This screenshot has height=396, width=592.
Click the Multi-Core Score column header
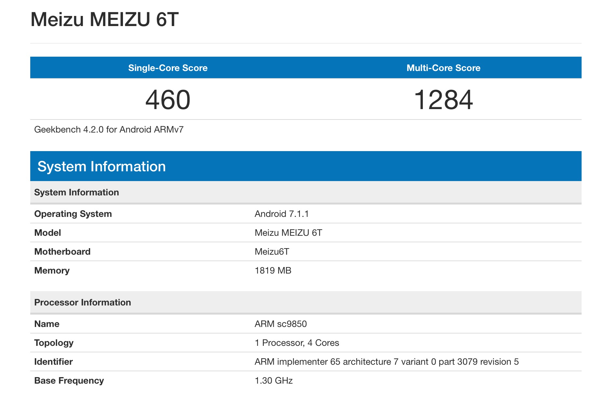click(x=443, y=68)
